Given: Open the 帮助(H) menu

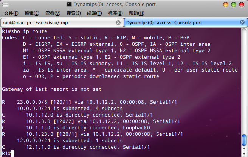Looking at the screenshot, I should [x=136, y=13].
